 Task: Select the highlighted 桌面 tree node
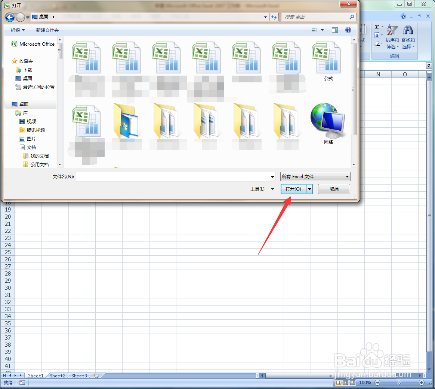point(31,104)
